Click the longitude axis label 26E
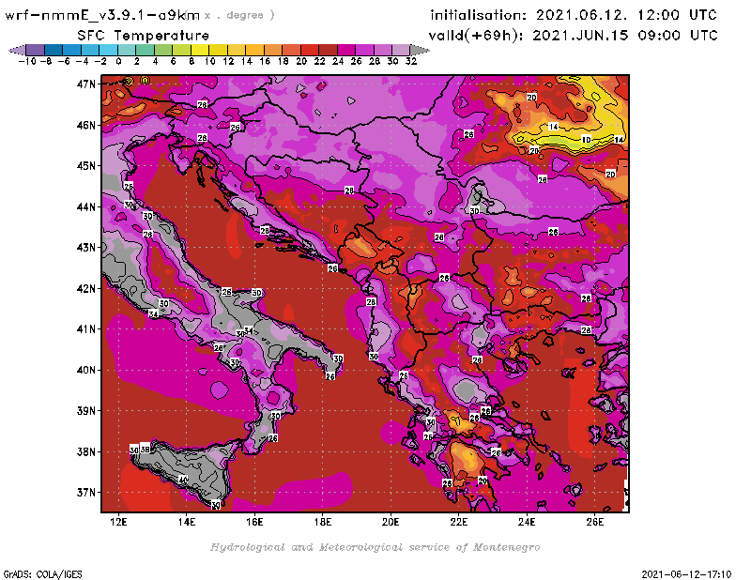The image size is (751, 580). click(594, 522)
